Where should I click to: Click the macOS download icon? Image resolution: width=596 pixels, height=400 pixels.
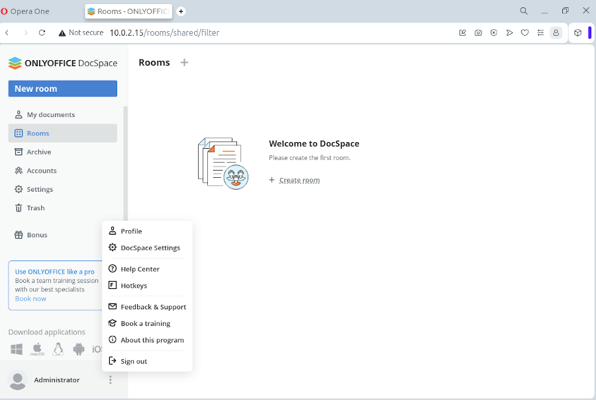(x=37, y=349)
